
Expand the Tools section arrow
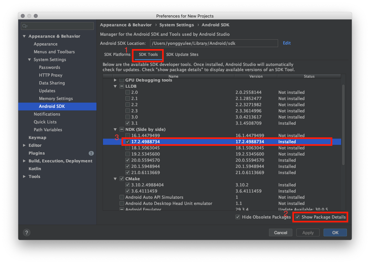[x=24, y=176]
